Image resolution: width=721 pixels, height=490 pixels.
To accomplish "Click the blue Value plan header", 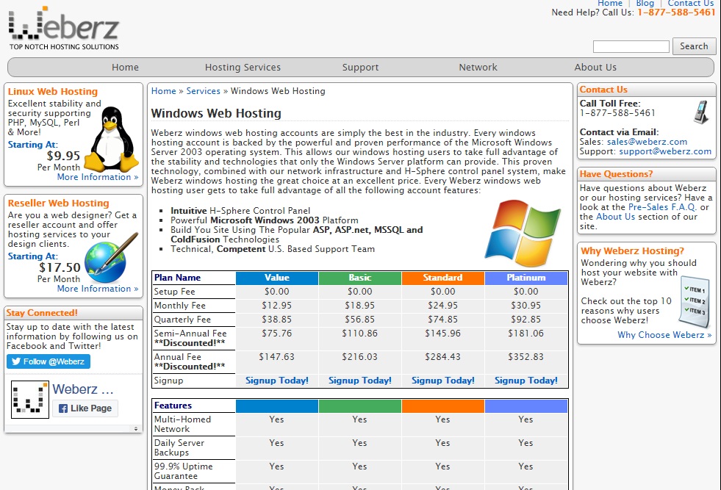I will (277, 278).
